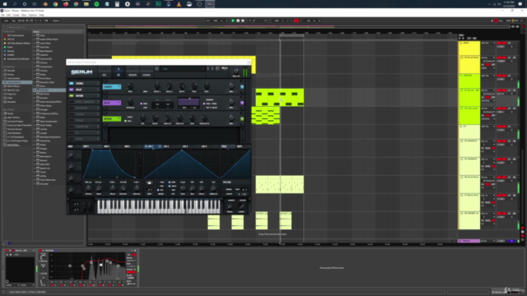
Task: Go to previous Serum preset arrow
Action: 208,69
